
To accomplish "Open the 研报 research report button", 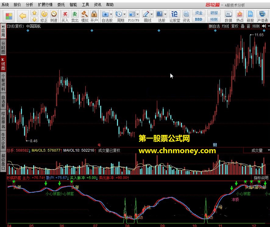I will tap(214, 13).
